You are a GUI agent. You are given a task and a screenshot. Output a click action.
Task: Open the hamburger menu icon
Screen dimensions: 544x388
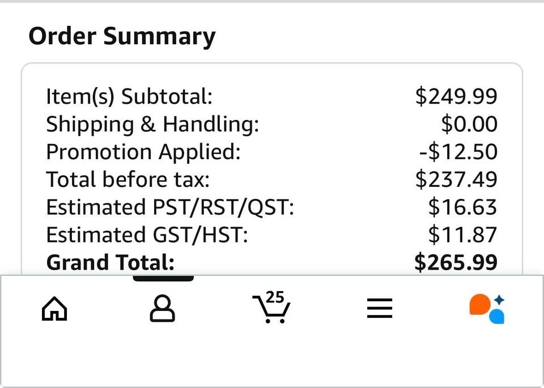coord(379,309)
